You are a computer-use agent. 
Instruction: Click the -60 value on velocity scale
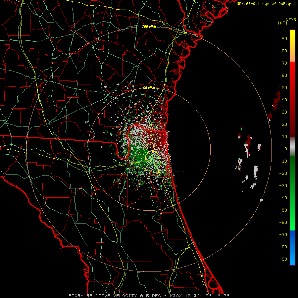pyautogui.click(x=283, y=223)
